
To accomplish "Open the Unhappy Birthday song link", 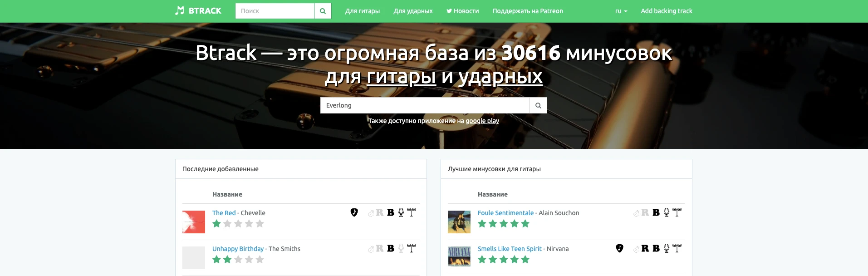I will [x=238, y=249].
